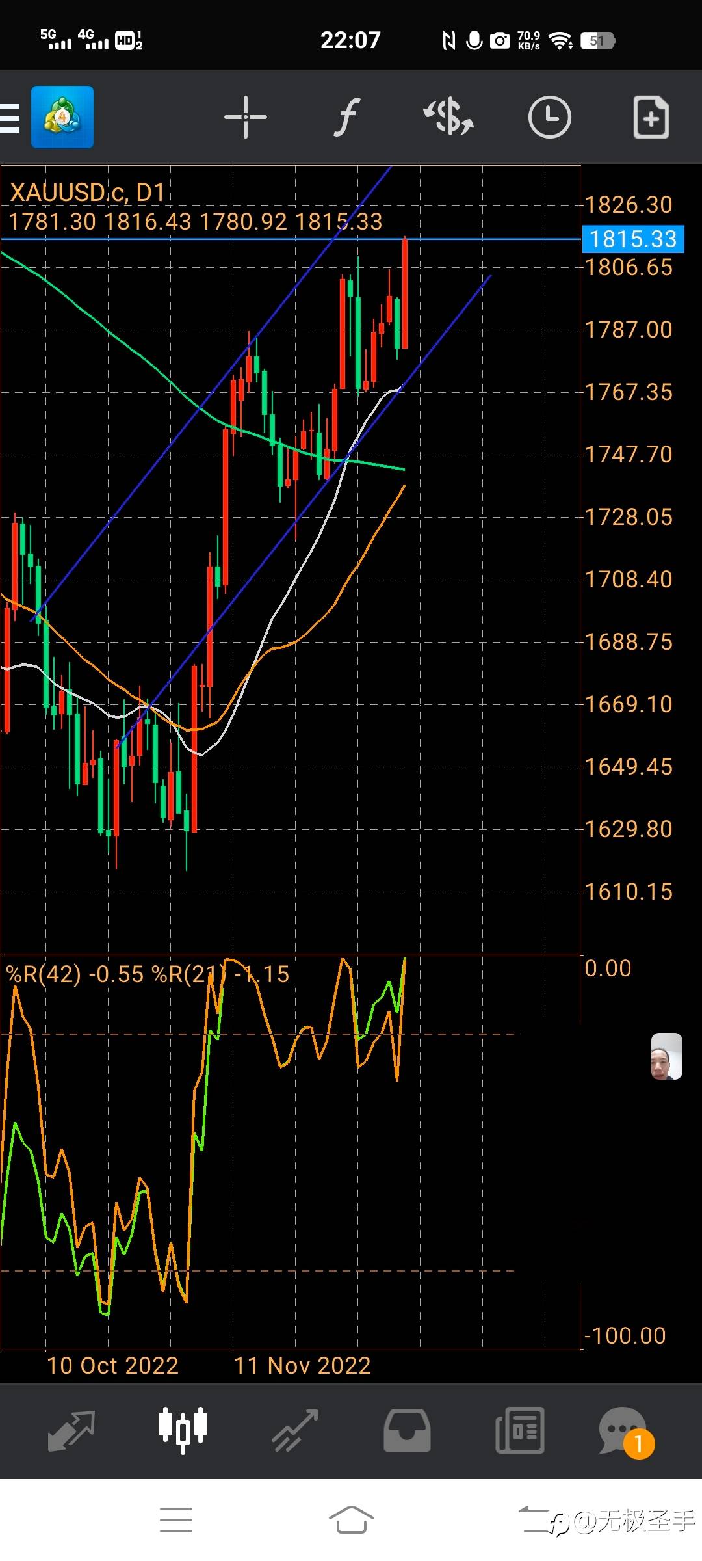The height and width of the screenshot is (1561, 702).
Task: Tap the HD call indicator icon
Action: 129,40
